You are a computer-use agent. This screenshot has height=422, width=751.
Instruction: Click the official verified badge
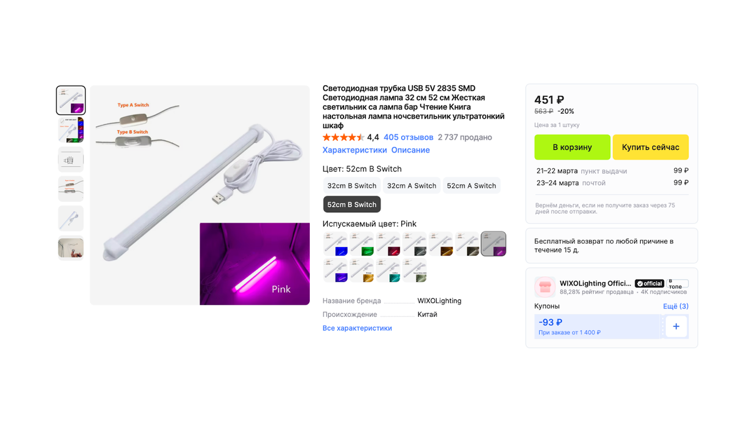[650, 283]
